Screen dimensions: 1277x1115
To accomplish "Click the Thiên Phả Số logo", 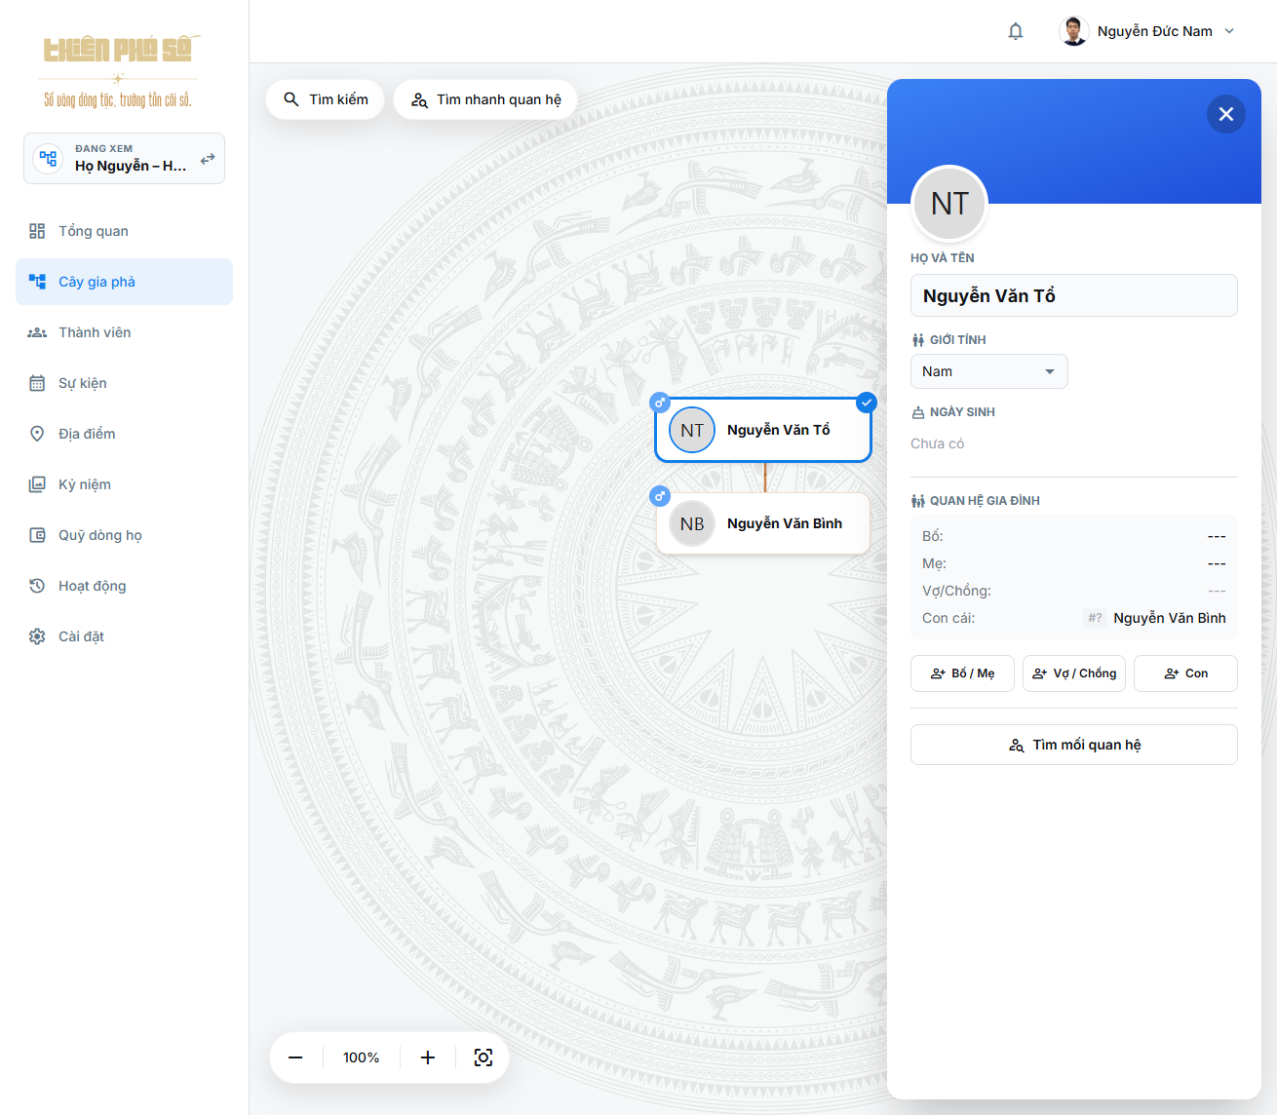I will click(118, 72).
